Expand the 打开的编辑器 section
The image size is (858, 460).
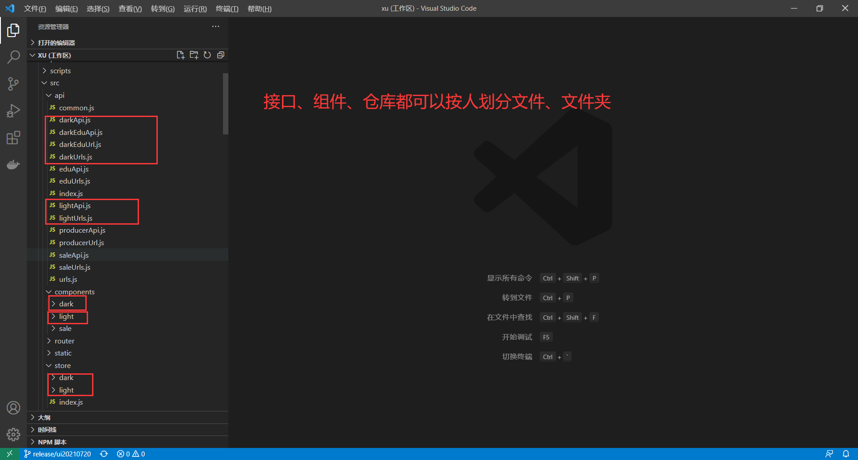point(127,42)
